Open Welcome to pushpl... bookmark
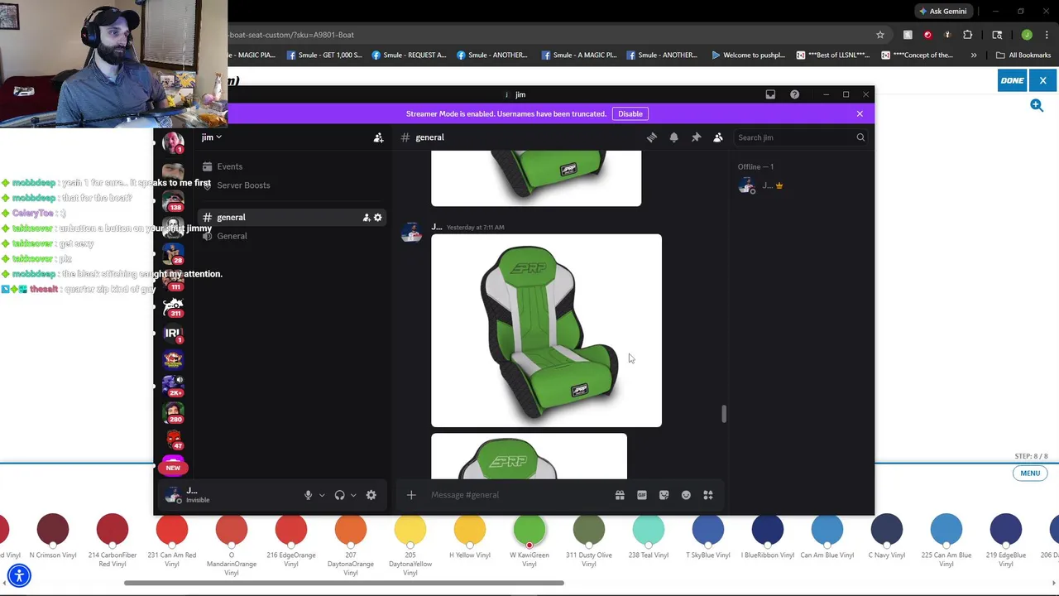The image size is (1059, 596). pyautogui.click(x=748, y=55)
